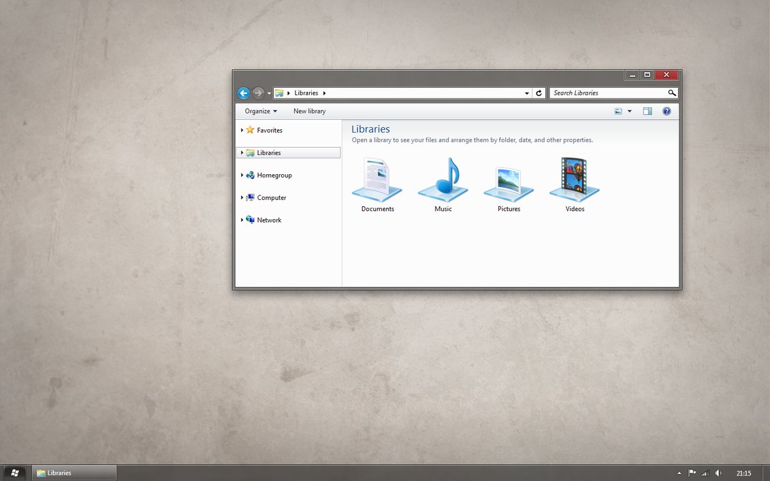This screenshot has height=481, width=770.
Task: Click the Back navigation arrow
Action: 243,93
